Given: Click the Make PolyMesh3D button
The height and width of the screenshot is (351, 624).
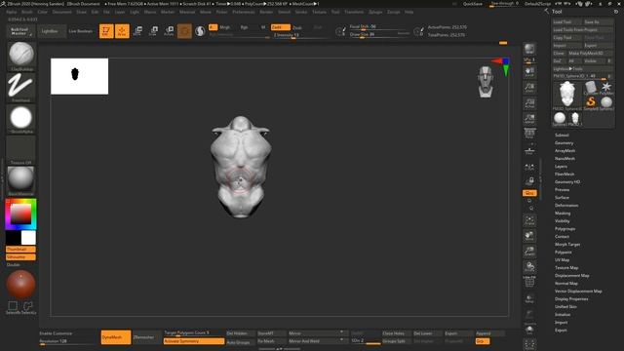Looking at the screenshot, I should 591,53.
